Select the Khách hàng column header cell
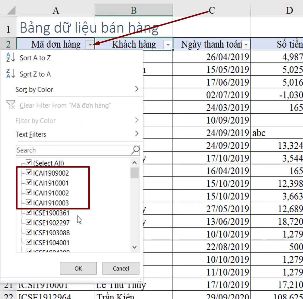This screenshot has height=299, width=303. [134, 44]
